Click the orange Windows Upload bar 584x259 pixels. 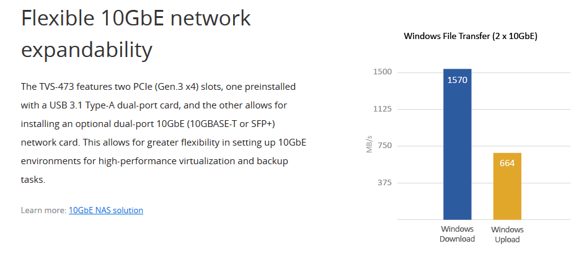click(507, 186)
